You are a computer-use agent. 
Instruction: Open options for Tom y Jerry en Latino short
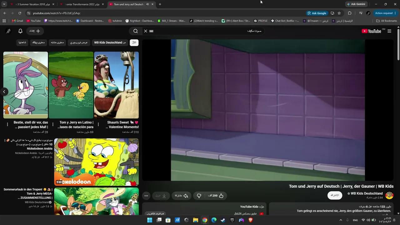(x=53, y=124)
